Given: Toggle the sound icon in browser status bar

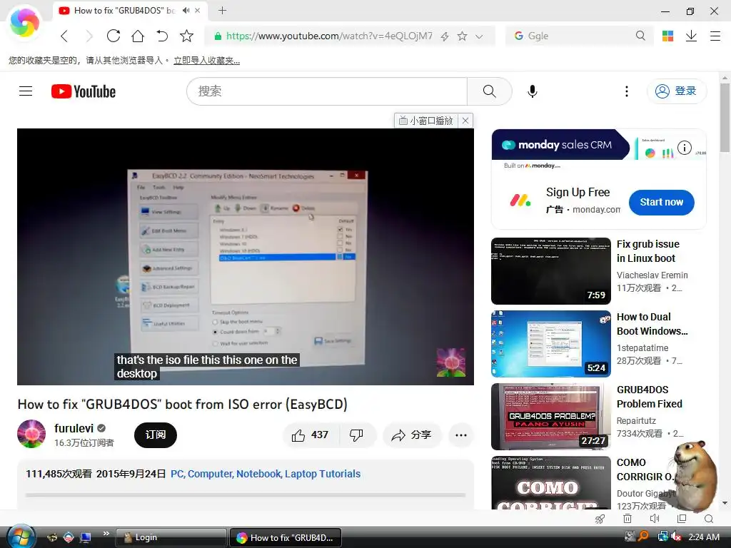Looking at the screenshot, I should click(x=655, y=519).
